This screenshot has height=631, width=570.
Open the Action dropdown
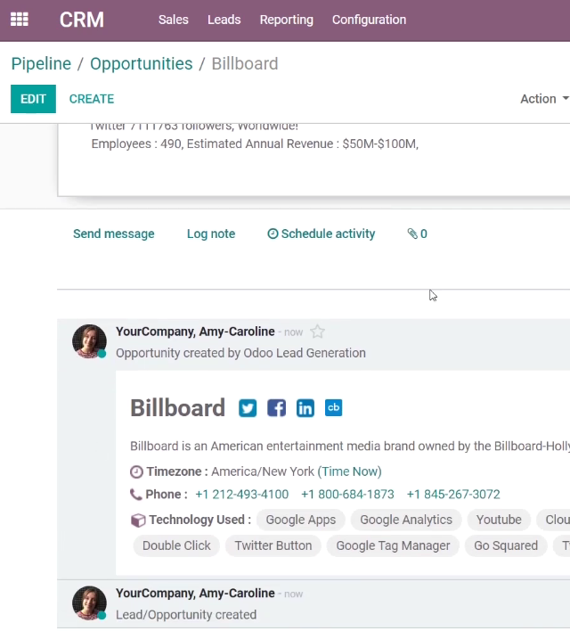[544, 99]
